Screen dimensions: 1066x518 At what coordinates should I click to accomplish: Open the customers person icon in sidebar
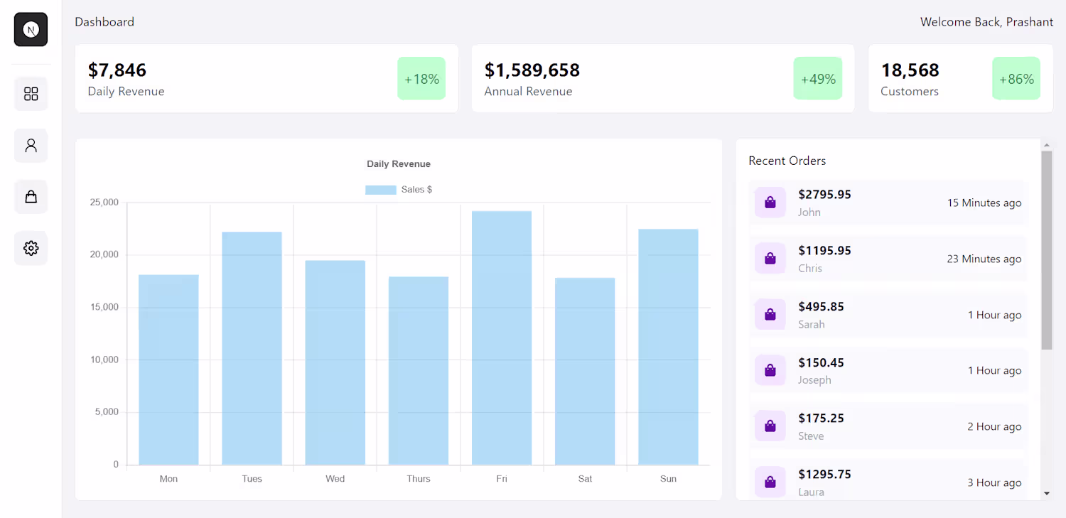click(31, 146)
